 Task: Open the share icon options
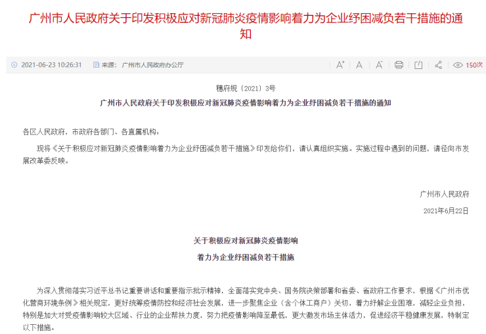click(438, 65)
